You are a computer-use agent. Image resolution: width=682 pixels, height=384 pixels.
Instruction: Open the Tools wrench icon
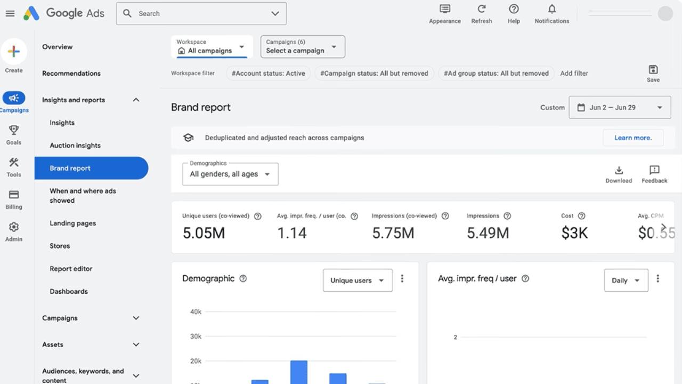point(14,163)
